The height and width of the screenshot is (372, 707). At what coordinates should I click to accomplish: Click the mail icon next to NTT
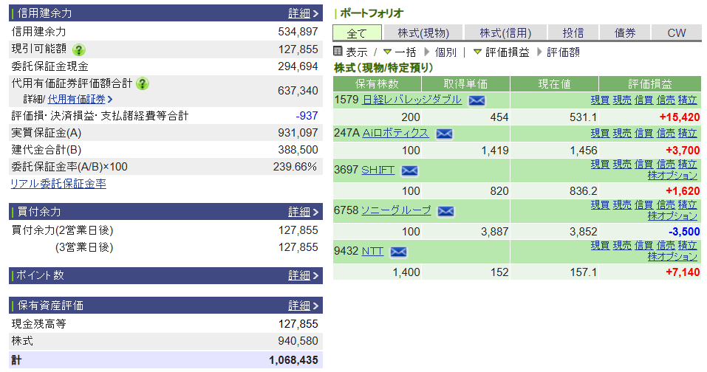(398, 252)
